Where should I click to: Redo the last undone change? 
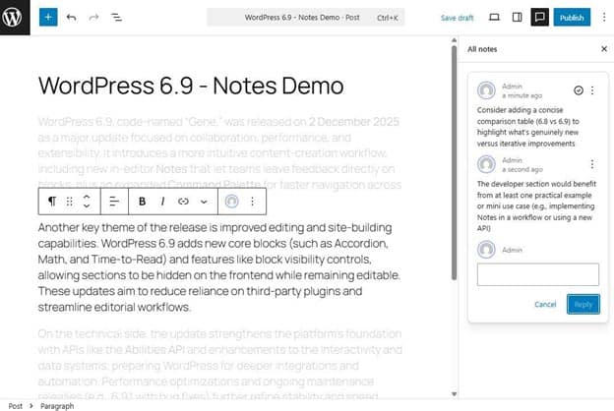(x=94, y=18)
